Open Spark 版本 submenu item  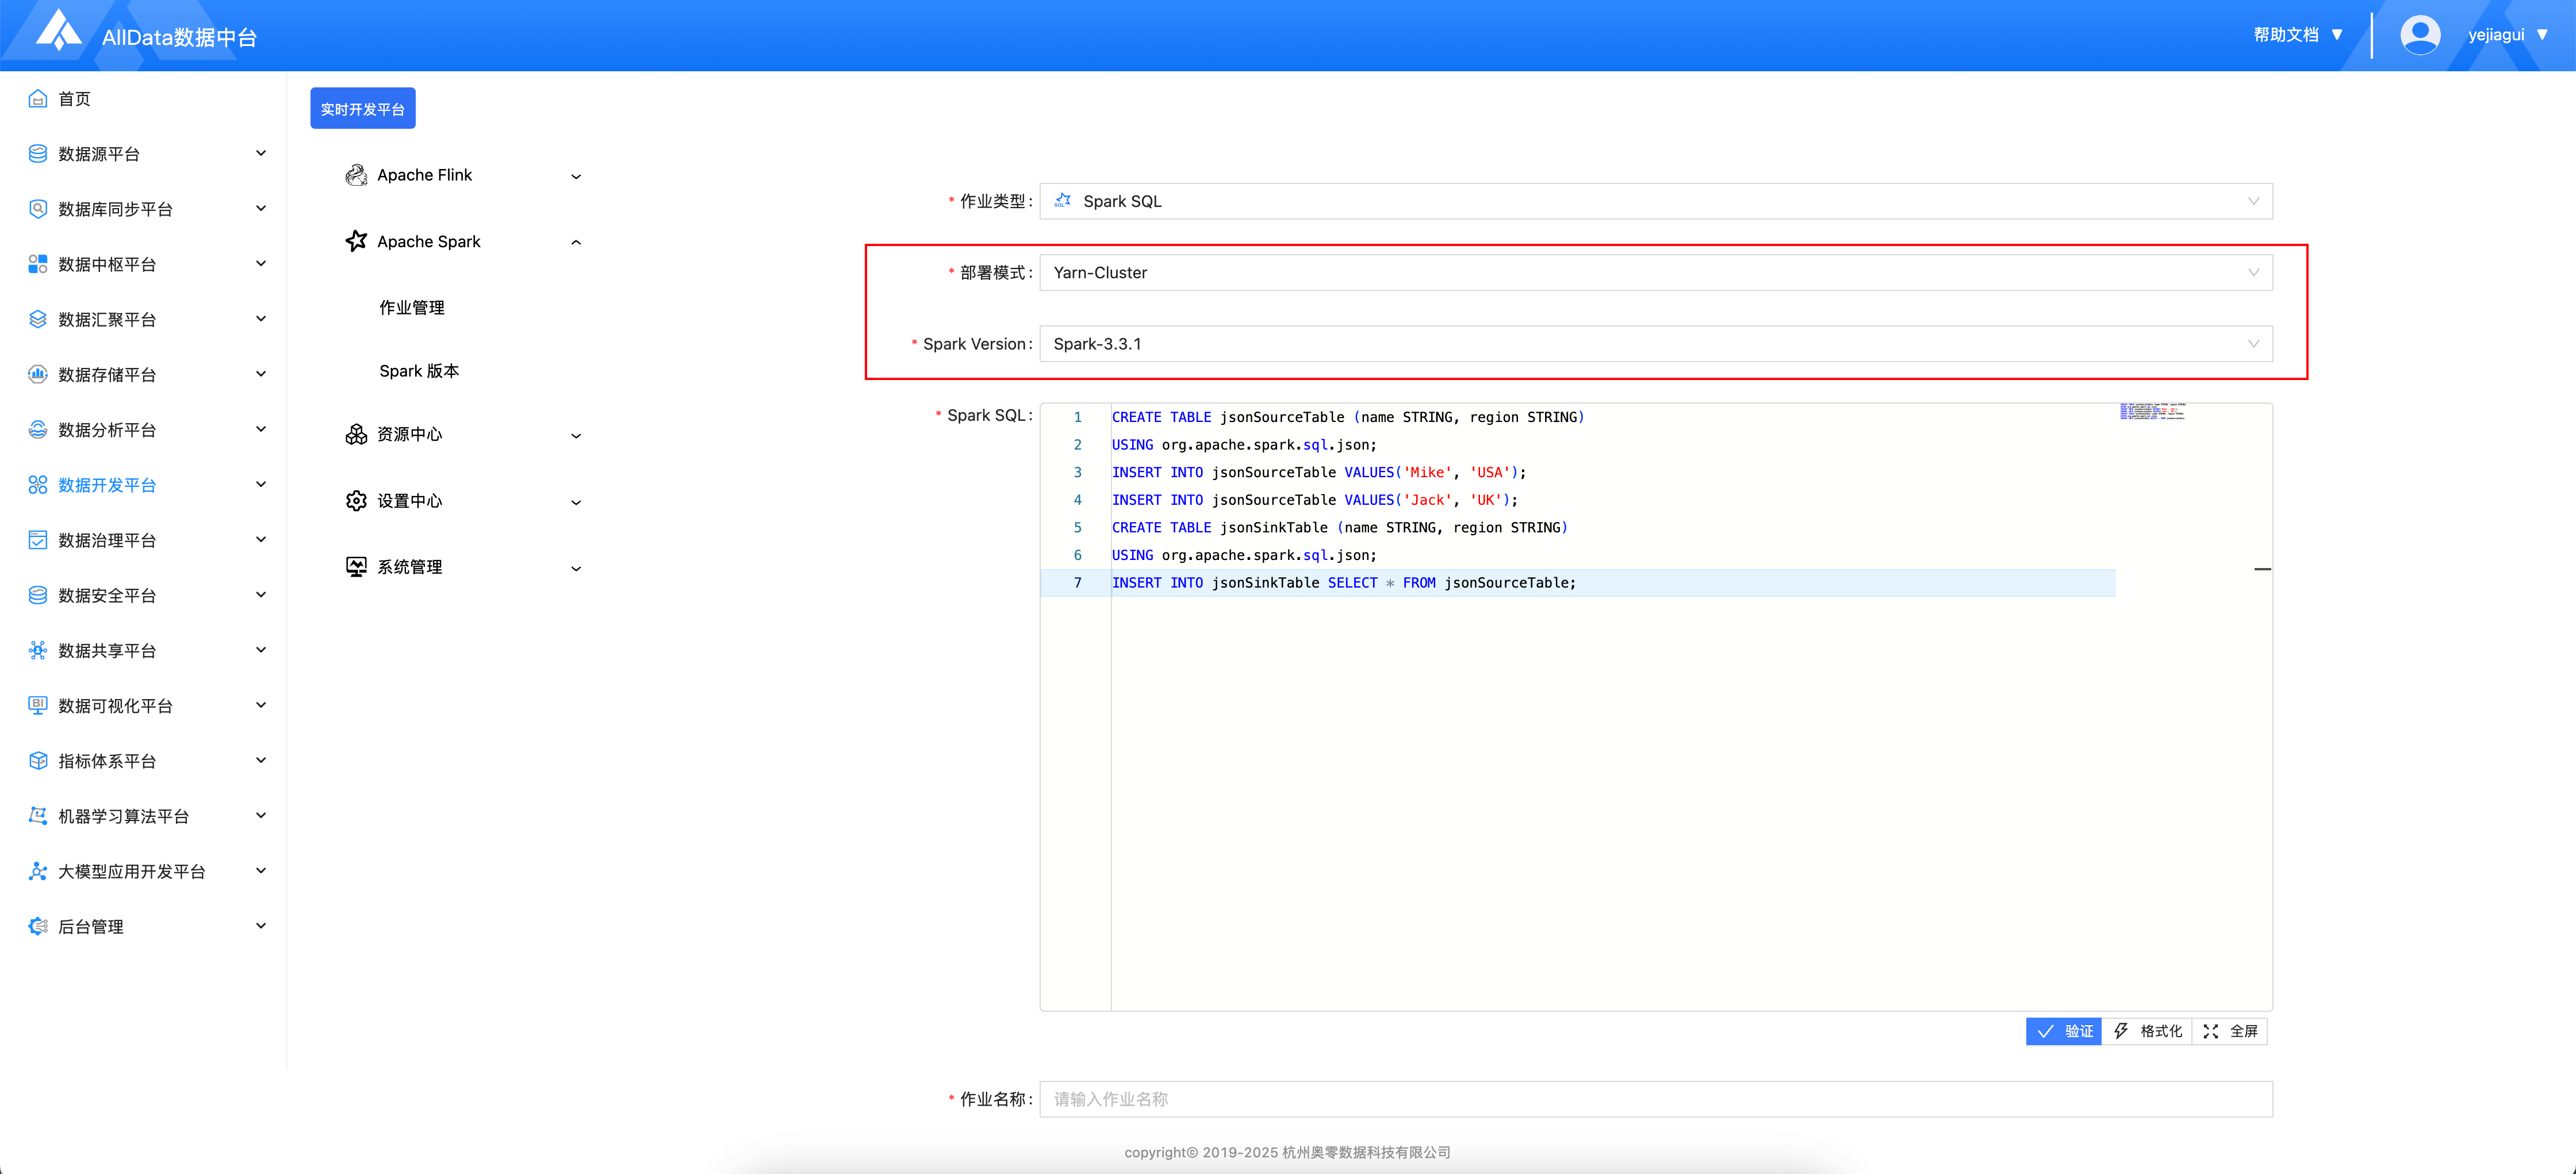tap(419, 371)
